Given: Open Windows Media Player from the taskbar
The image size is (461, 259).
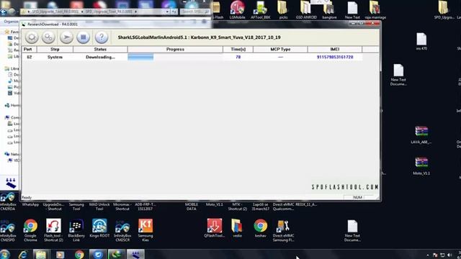Looking at the screenshot, I should (60, 254).
